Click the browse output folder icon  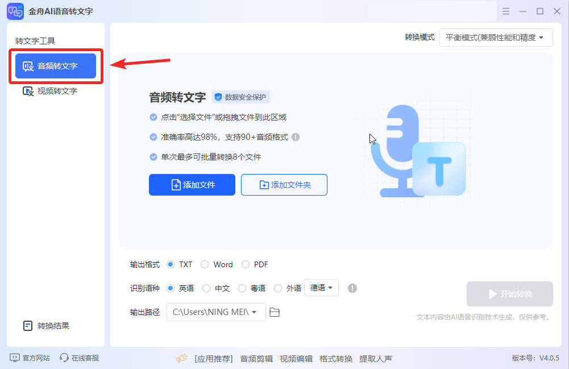(275, 312)
